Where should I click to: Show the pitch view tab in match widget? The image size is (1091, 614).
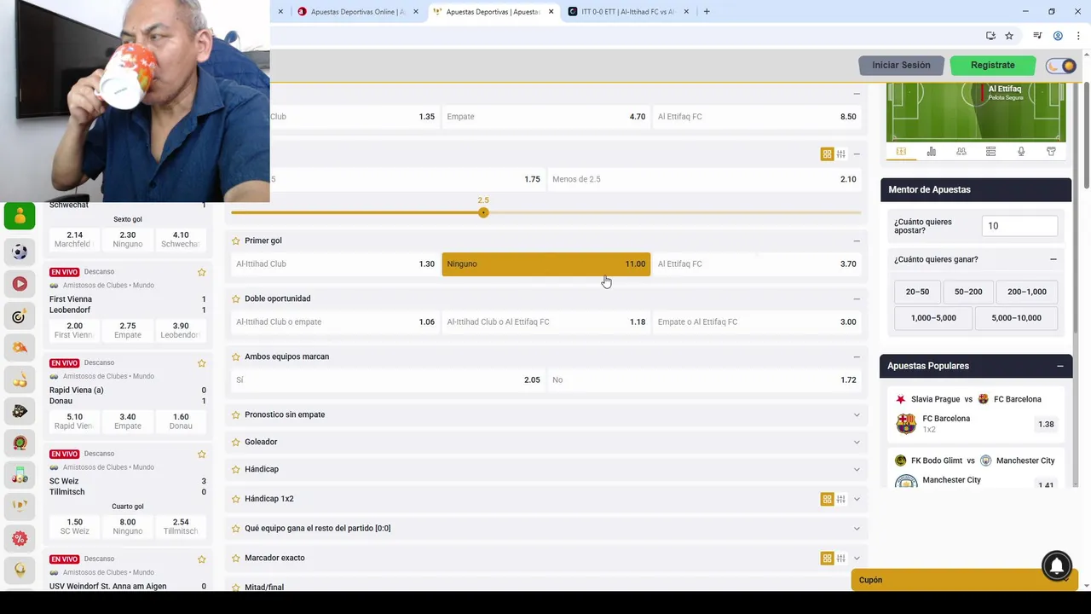901,152
